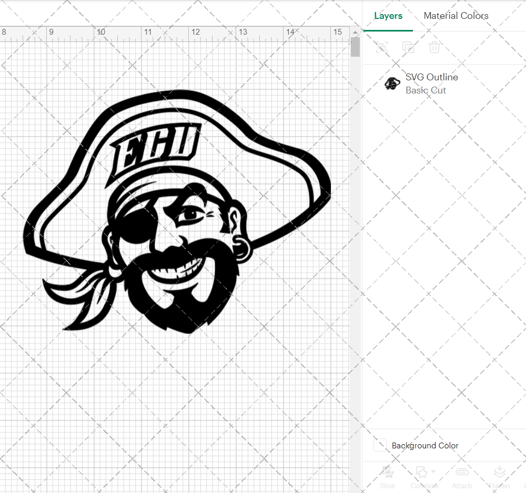Viewport: 526px width, 493px height.
Task: Click the Delete layer trash icon
Action: tap(434, 47)
